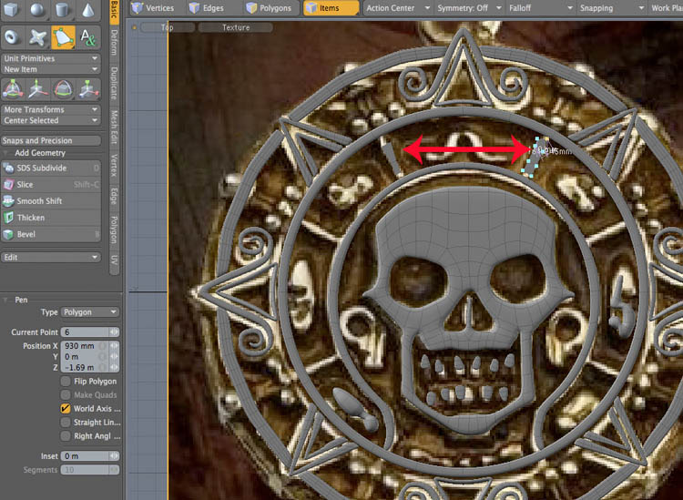This screenshot has height=500, width=683.
Task: Click the Thicken tool icon
Action: [9, 218]
